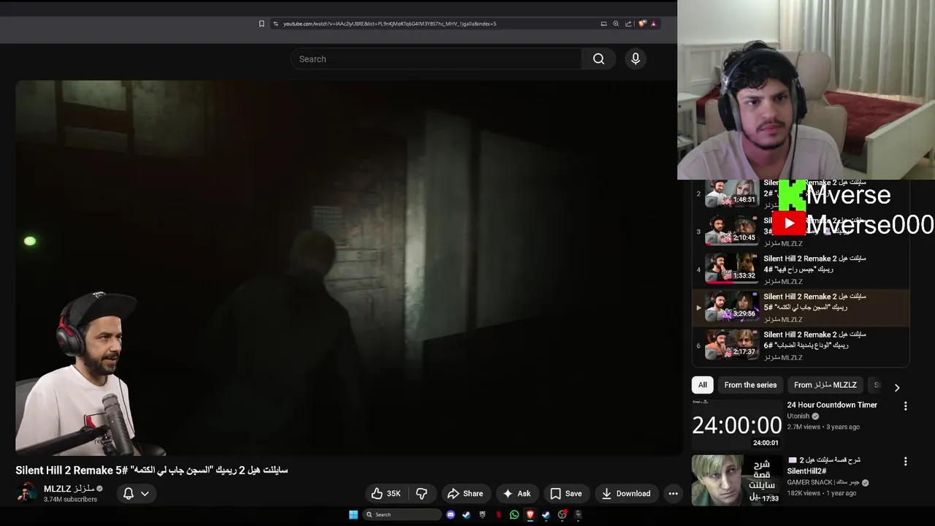Open playlist thumbnail with duration 2:10:45
Image resolution: width=935 pixels, height=526 pixels.
(731, 230)
